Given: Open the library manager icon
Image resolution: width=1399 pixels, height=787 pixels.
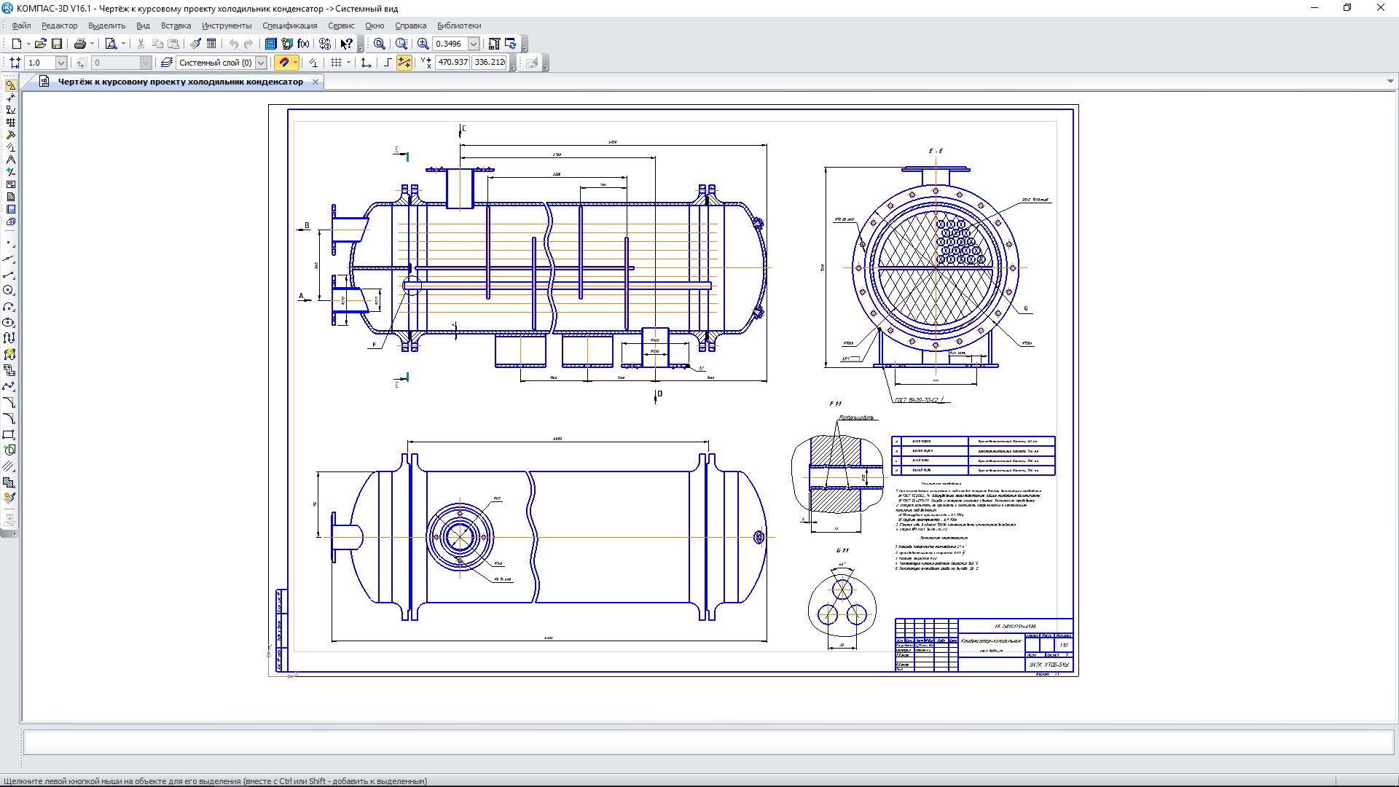Looking at the screenshot, I should 270,44.
